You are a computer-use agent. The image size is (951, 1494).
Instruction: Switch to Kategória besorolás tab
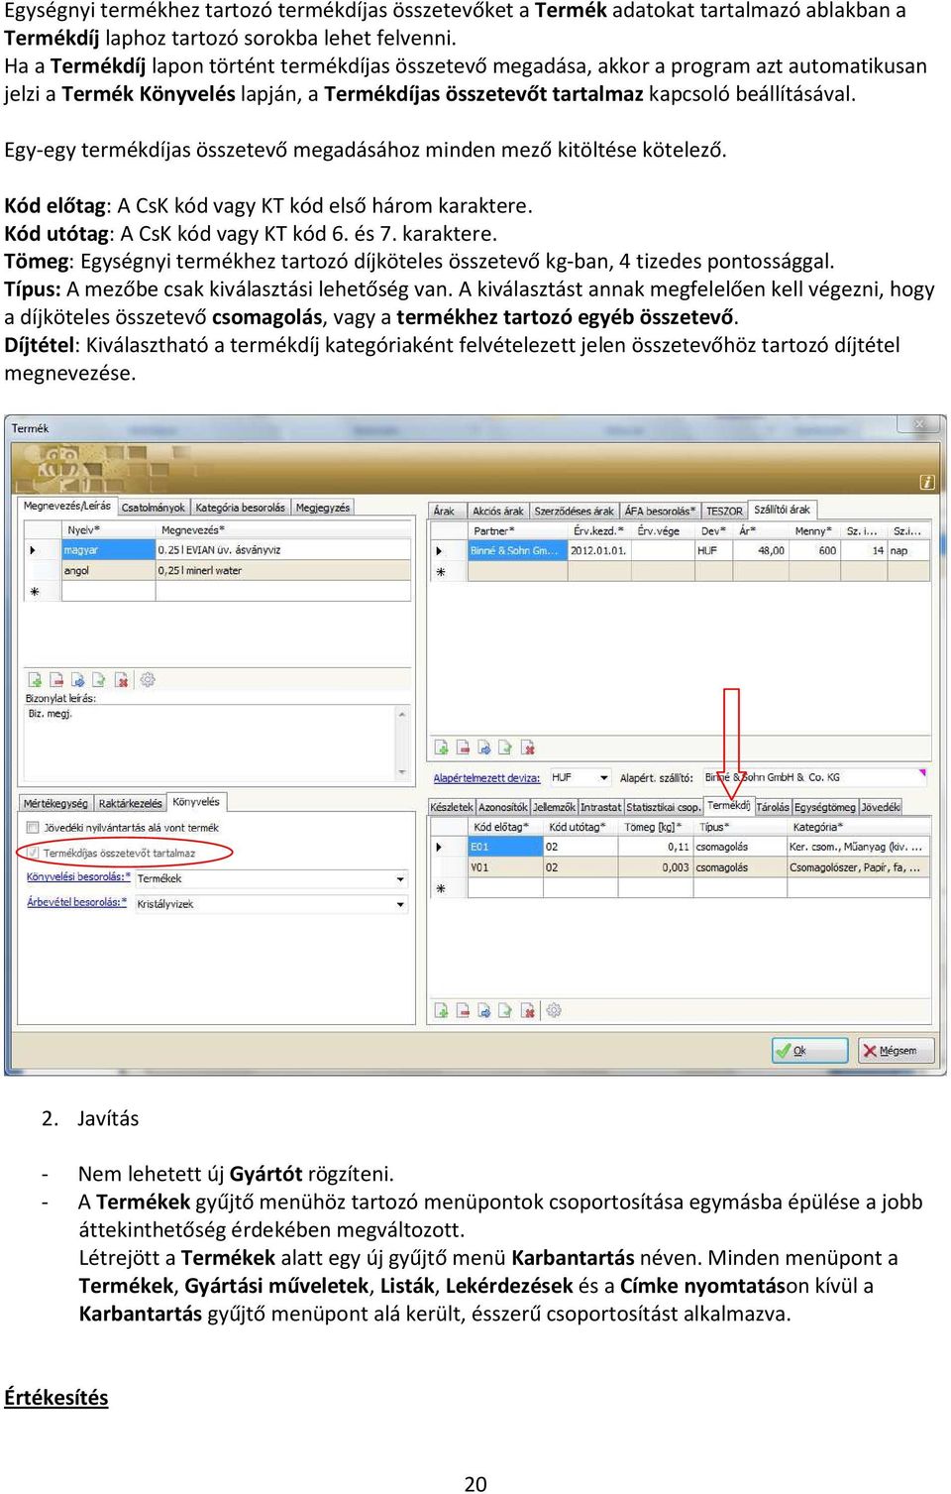(x=240, y=508)
